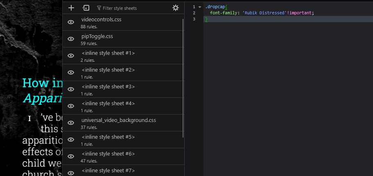Toggle eye icon for inline style sheet #3
This screenshot has height=176, width=373.
click(x=71, y=89)
